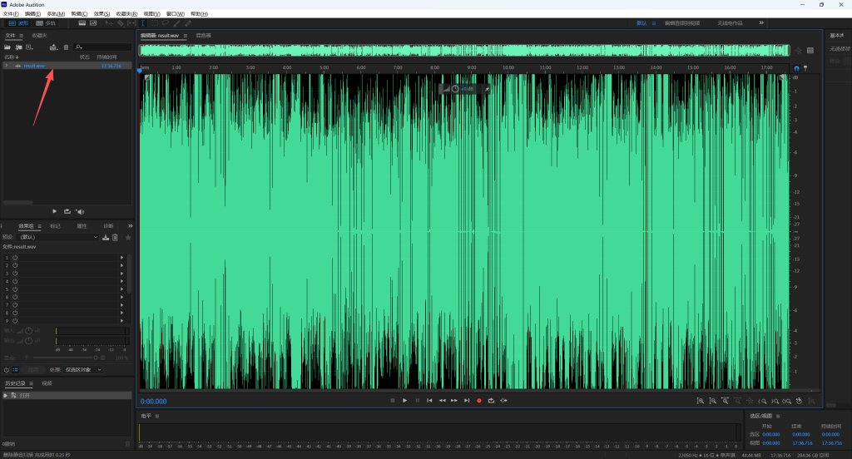Select the Marquee Selection tool
This screenshot has width=852, height=459.
point(154,23)
